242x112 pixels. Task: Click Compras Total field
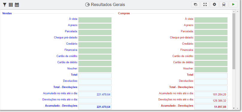click(211, 76)
